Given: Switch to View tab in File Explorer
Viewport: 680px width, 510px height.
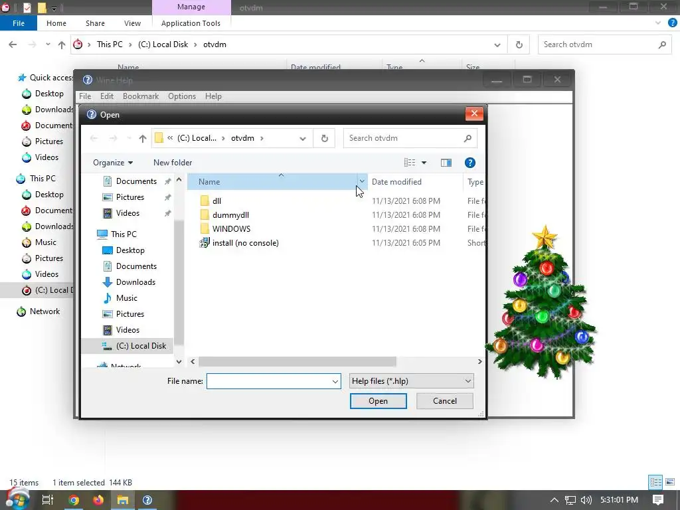Looking at the screenshot, I should [132, 23].
